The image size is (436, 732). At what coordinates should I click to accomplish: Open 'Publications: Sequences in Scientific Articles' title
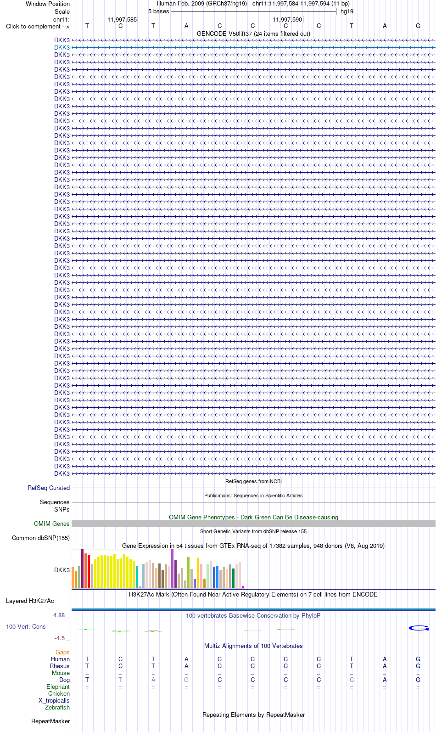click(x=253, y=496)
